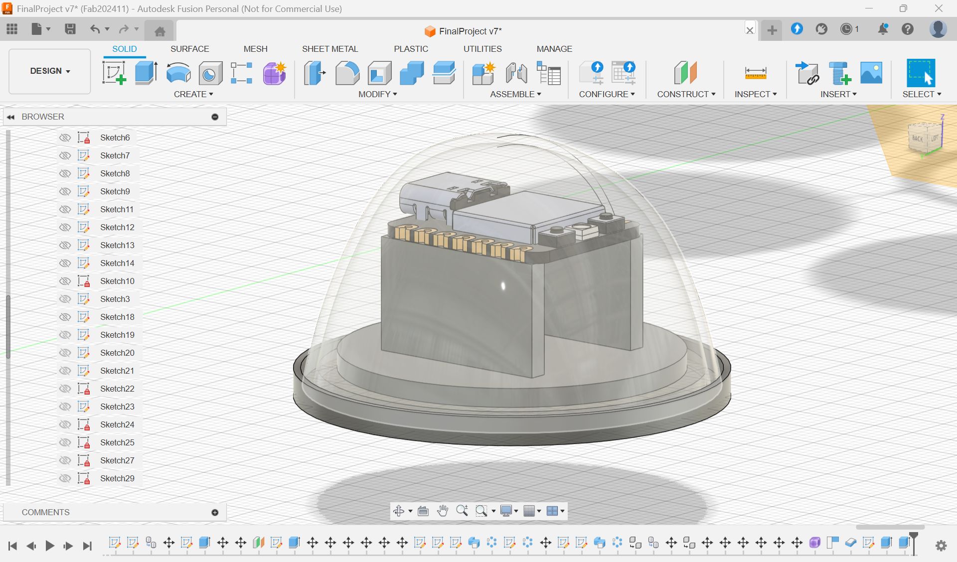
Task: Open the notifications bell
Action: point(883,29)
